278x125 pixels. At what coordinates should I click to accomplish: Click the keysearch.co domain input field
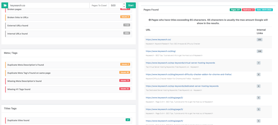49,5
